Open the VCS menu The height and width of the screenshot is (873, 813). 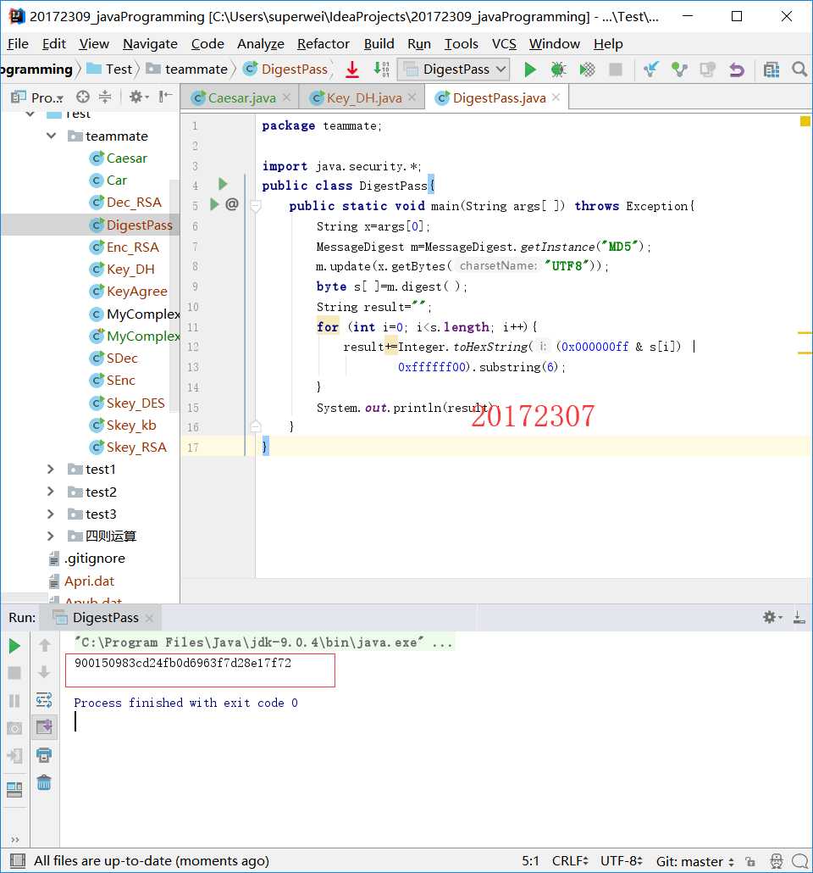click(504, 44)
